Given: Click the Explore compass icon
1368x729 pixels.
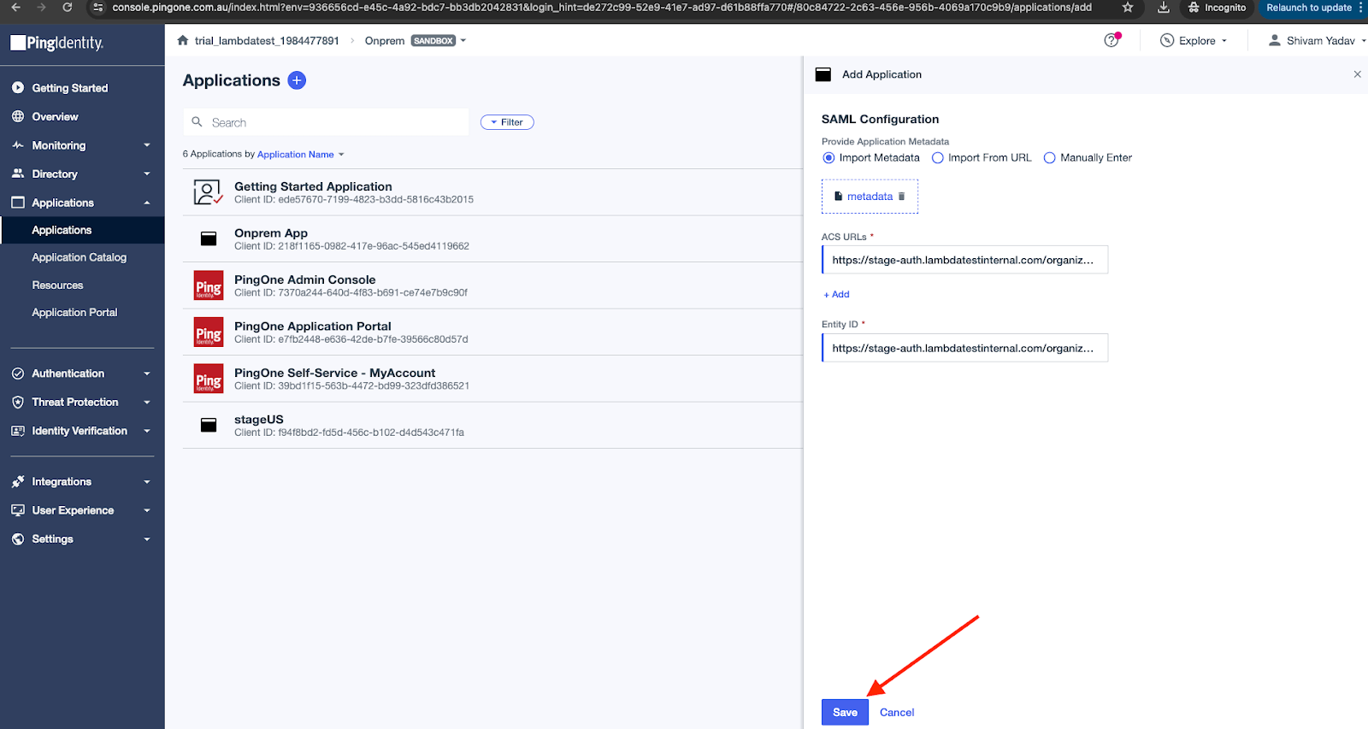Looking at the screenshot, I should pos(1167,40).
